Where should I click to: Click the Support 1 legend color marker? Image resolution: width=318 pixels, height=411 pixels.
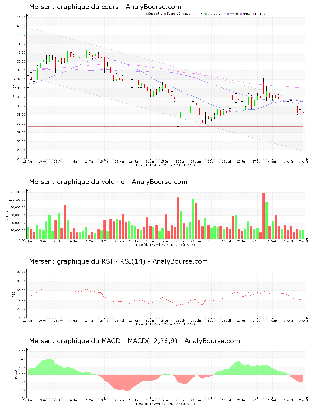(x=147, y=14)
